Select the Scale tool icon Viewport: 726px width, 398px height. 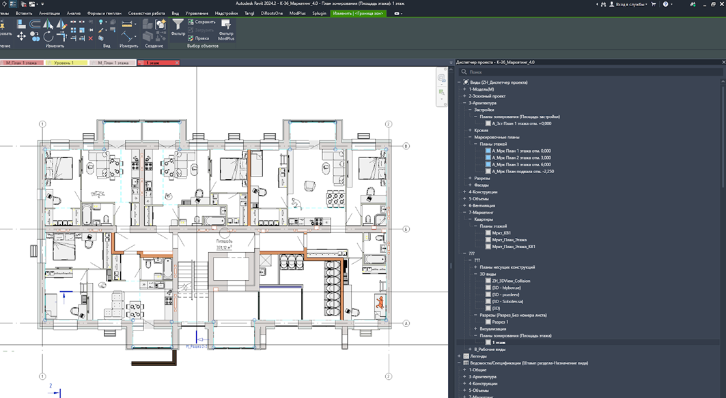[82, 30]
